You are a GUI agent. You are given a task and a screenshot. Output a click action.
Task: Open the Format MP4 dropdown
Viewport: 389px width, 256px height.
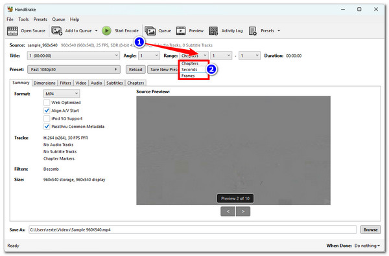[62, 94]
